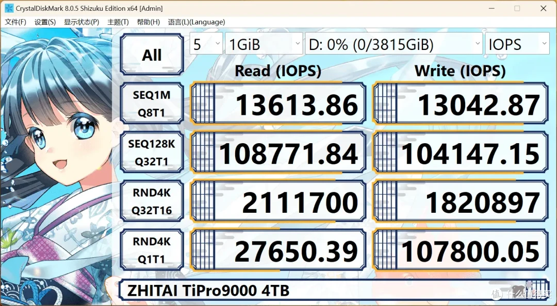
Task: Open the 语言(L)(Language) menu
Action: [196, 22]
